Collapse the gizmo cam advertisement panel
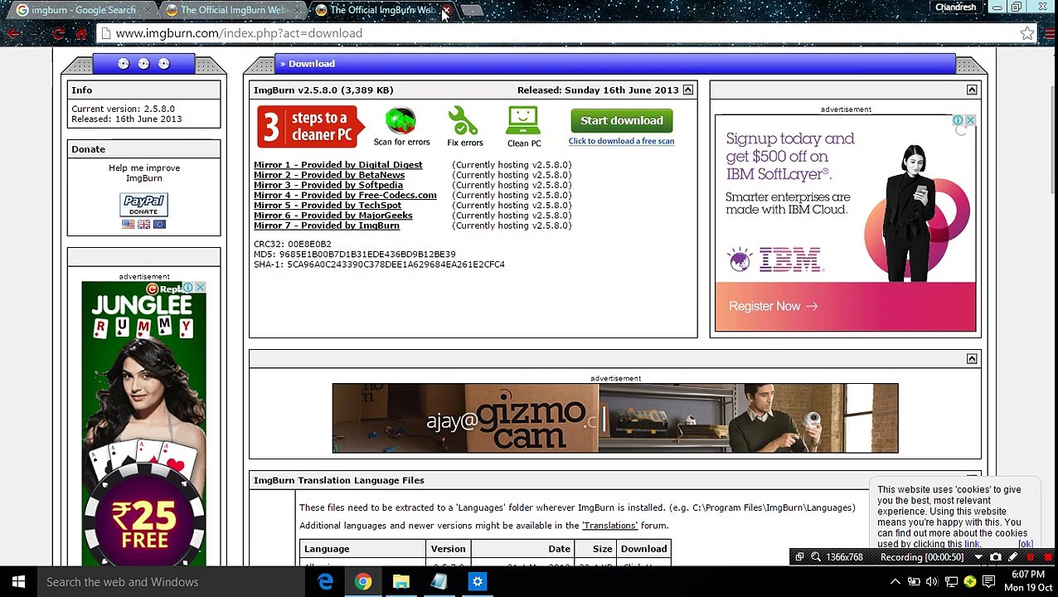The width and height of the screenshot is (1058, 597). [x=972, y=358]
